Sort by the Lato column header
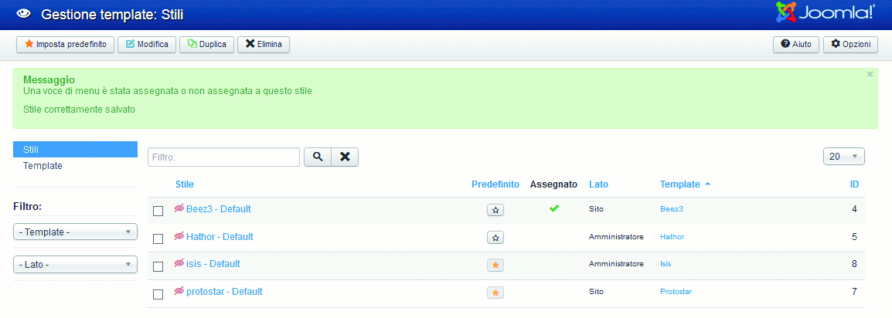The width and height of the screenshot is (892, 318). pyautogui.click(x=598, y=184)
